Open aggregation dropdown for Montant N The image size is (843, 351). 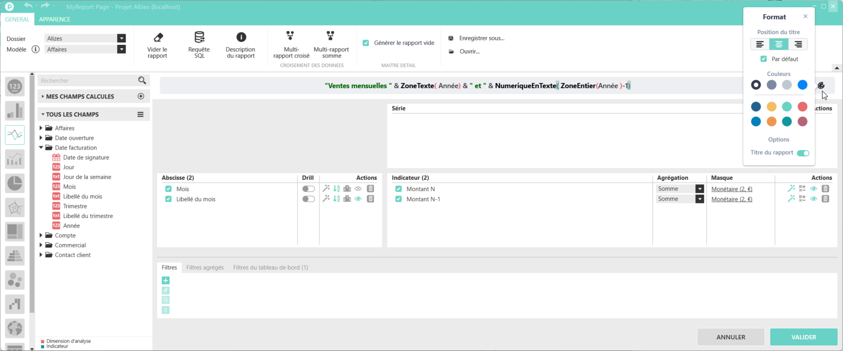(699, 189)
